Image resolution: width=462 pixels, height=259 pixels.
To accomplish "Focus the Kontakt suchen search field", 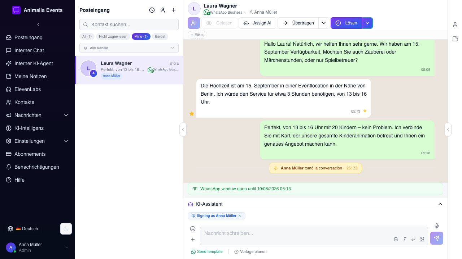I will pyautogui.click(x=129, y=24).
